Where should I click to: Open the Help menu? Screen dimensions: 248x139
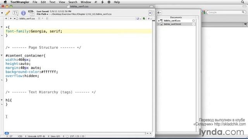click(x=117, y=2)
